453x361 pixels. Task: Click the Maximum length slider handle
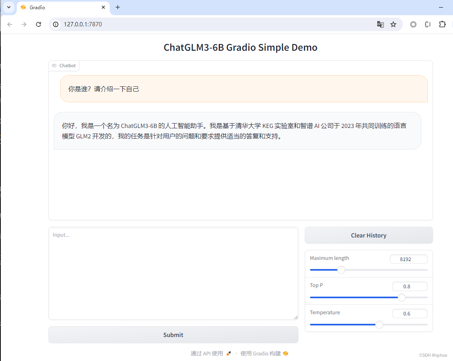click(x=341, y=269)
